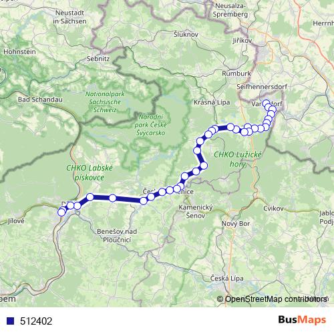Click the Národní park České Švýcarsko label
This screenshot has width=334, height=334.
click(151, 125)
